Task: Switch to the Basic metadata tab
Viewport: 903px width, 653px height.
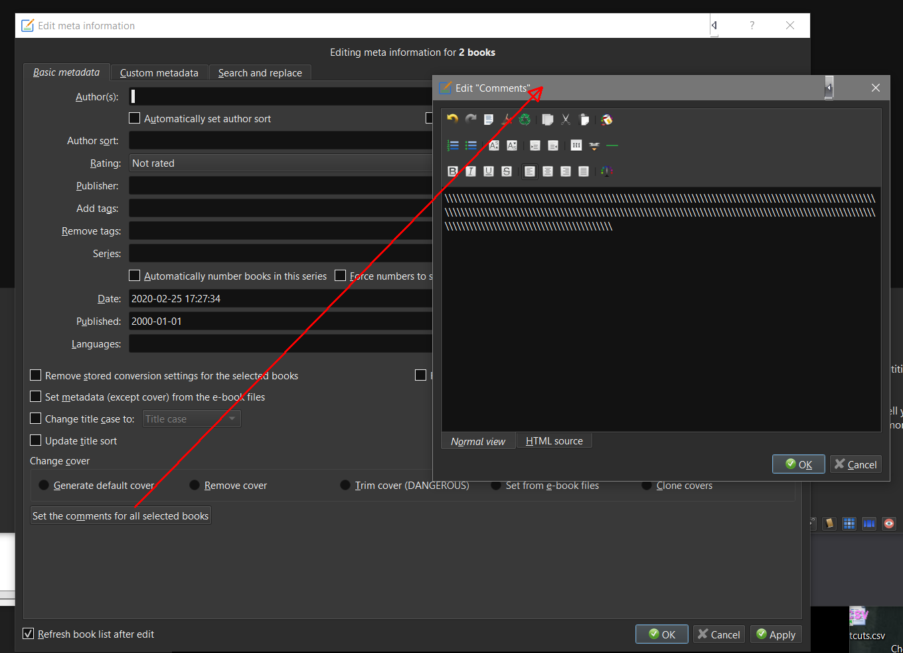Action: 66,72
